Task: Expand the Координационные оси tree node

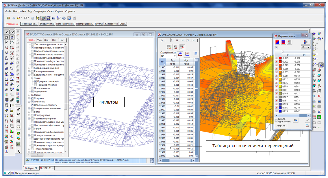Action: click(x=29, y=68)
